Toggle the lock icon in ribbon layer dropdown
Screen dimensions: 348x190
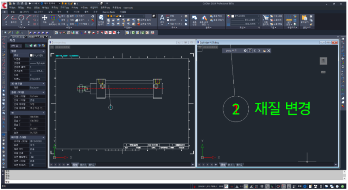point(118,16)
